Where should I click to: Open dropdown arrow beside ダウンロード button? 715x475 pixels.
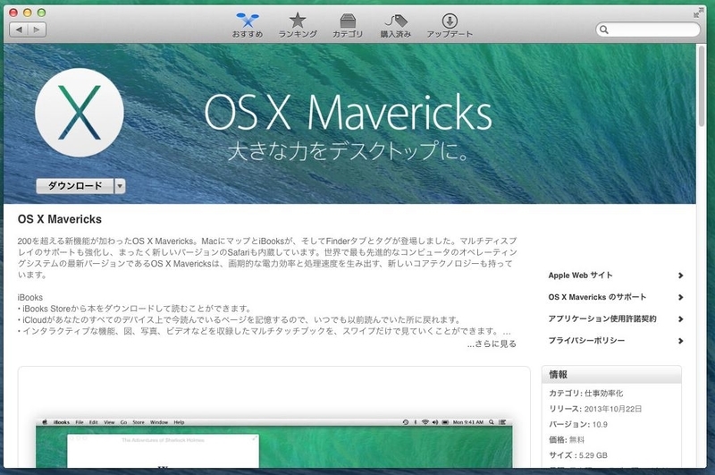(x=120, y=186)
